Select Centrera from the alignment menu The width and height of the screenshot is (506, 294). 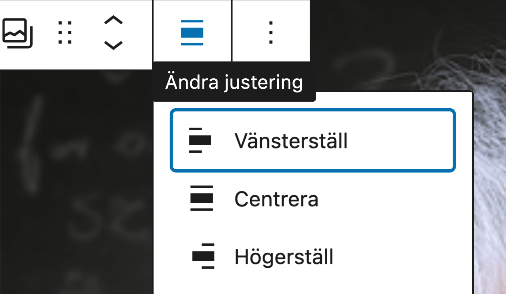[276, 199]
